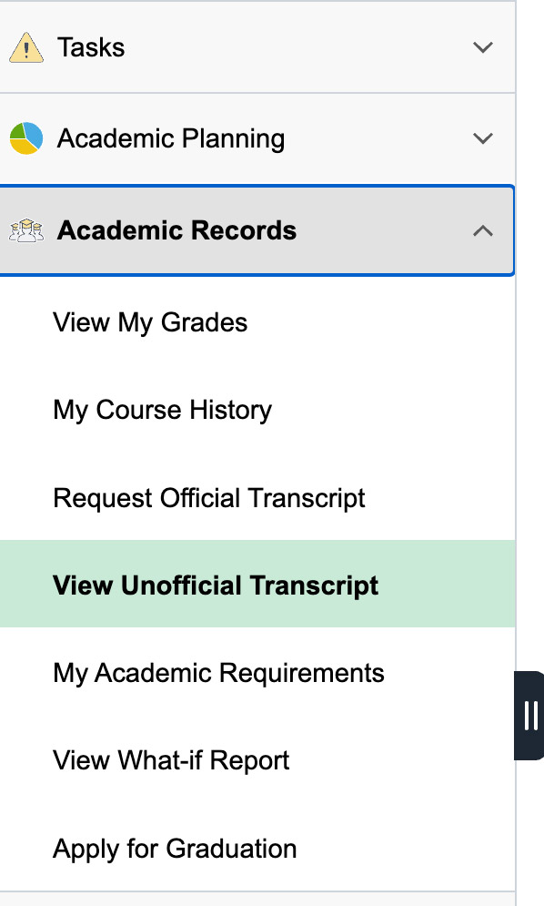Select the highlighted View Unofficial Transcript item

pos(216,585)
